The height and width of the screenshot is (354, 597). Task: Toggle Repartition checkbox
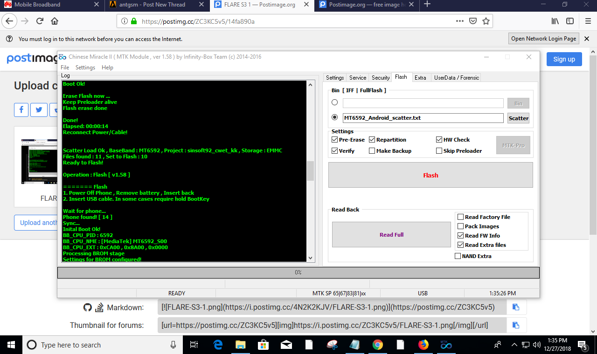[x=388, y=139]
